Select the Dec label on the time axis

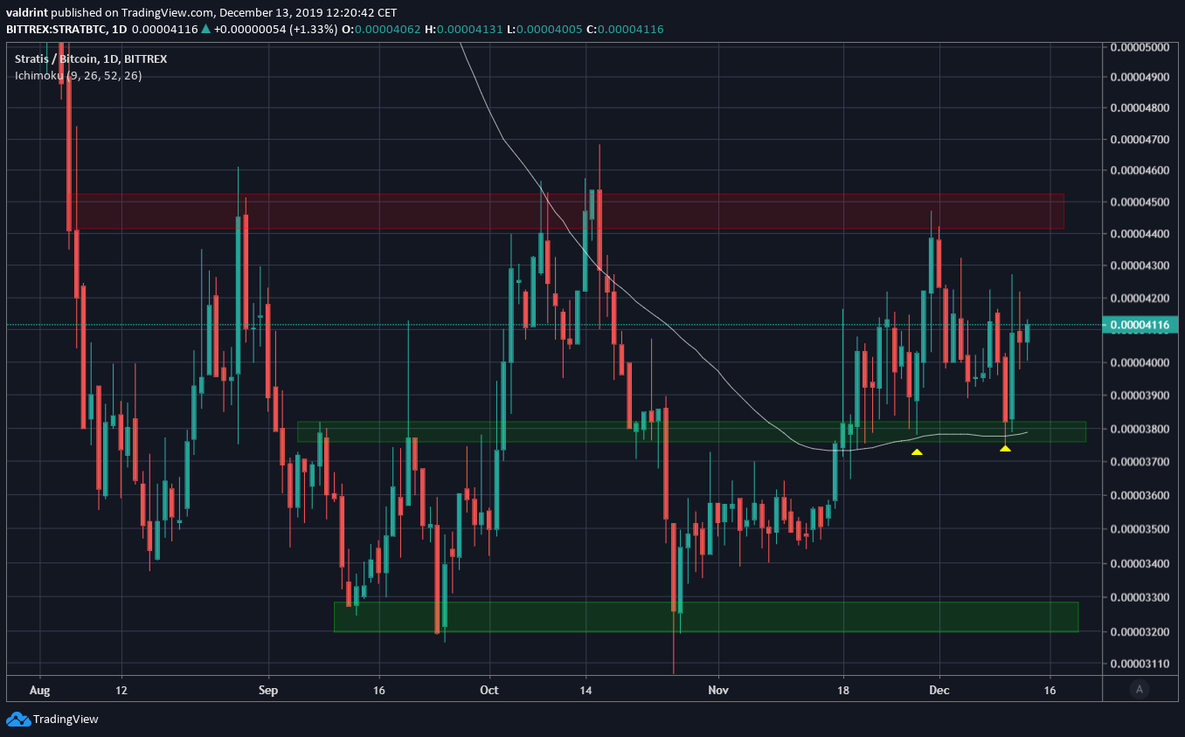[x=939, y=690]
